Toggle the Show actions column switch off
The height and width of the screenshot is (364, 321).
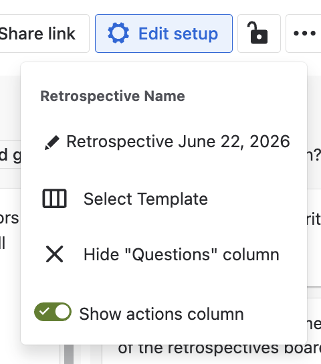tap(53, 312)
